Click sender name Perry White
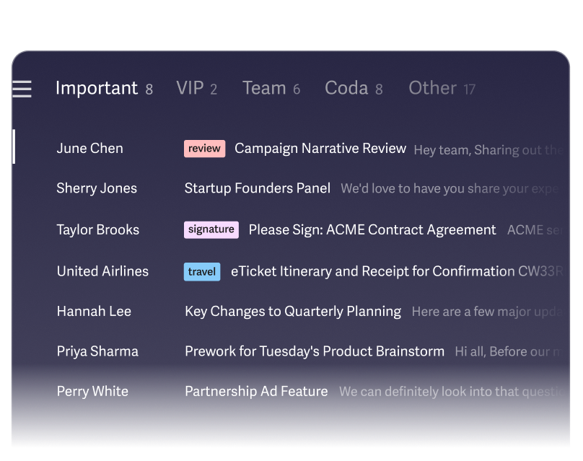 (x=92, y=392)
